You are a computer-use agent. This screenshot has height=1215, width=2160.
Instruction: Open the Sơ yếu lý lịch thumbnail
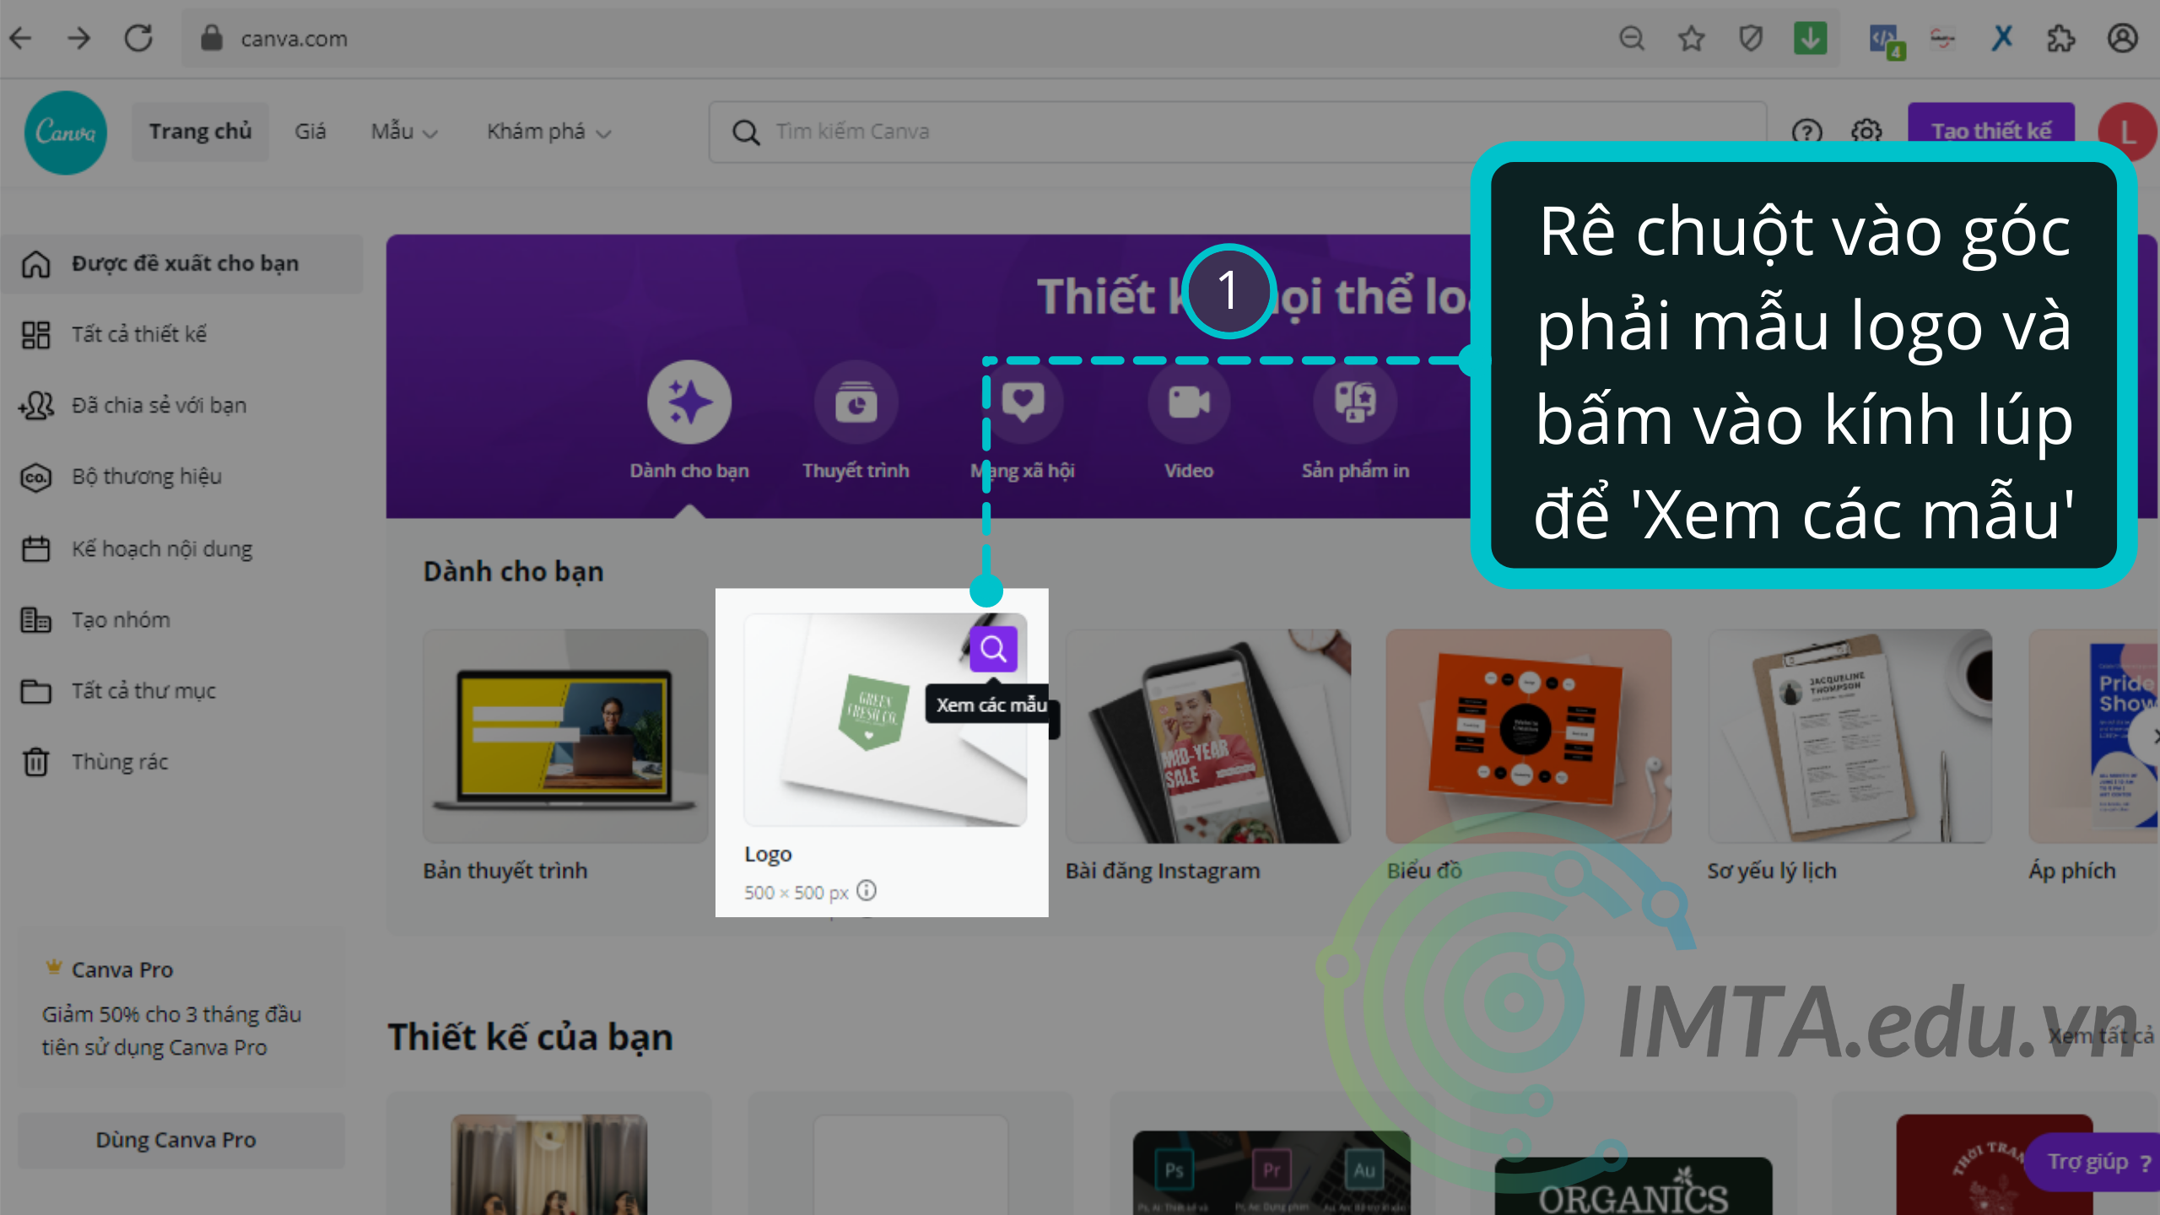pyautogui.click(x=1849, y=736)
